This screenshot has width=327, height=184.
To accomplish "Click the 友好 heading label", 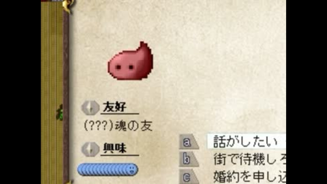I will coord(115,107).
